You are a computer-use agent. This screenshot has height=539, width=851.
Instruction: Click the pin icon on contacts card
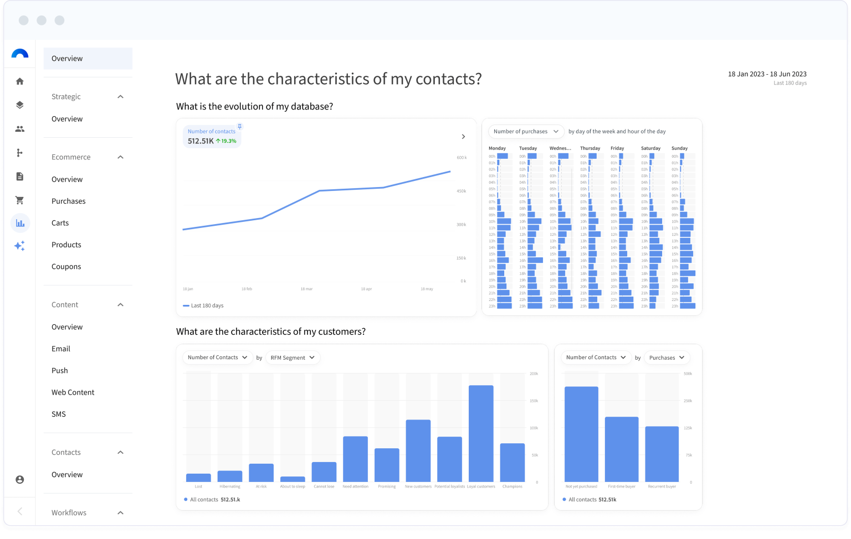click(239, 127)
